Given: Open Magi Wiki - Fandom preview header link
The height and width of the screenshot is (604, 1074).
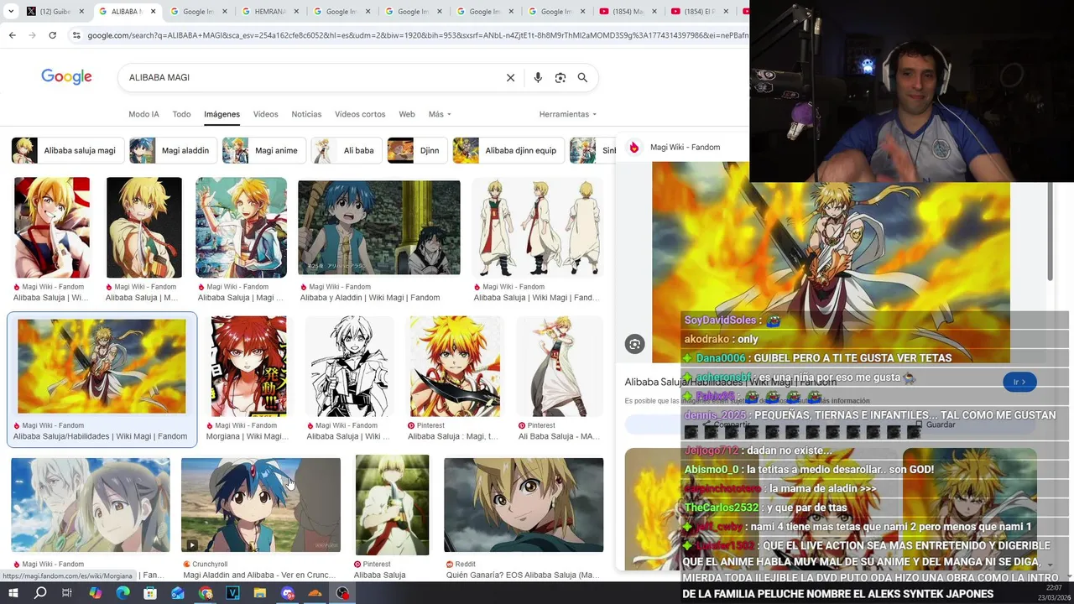Looking at the screenshot, I should point(685,147).
